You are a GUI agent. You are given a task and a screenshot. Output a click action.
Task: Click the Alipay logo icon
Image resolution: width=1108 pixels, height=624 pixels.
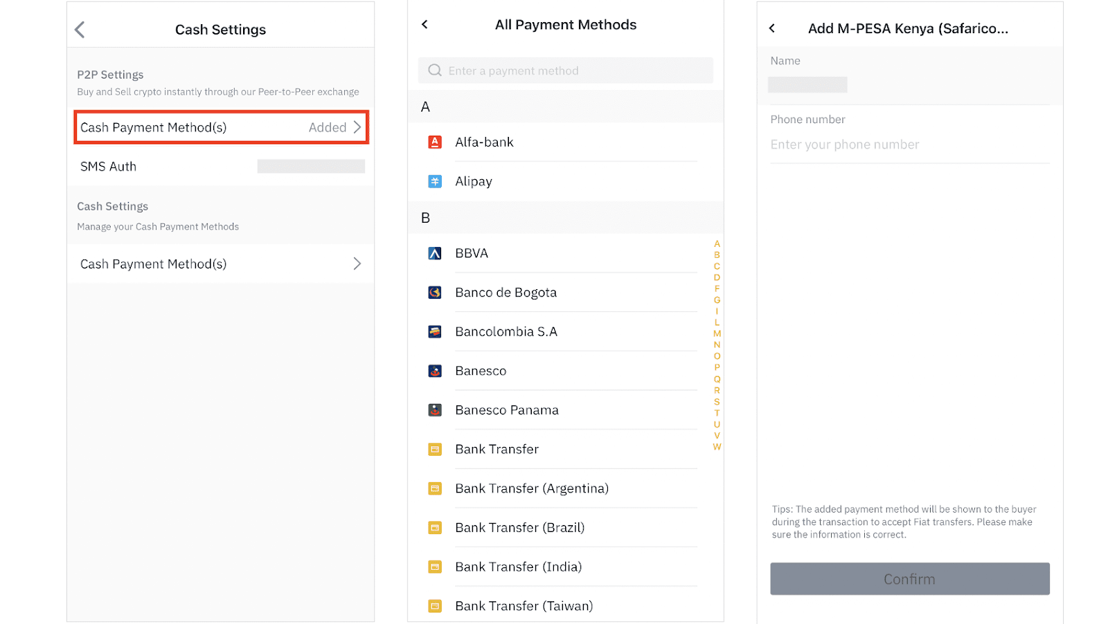(x=435, y=181)
